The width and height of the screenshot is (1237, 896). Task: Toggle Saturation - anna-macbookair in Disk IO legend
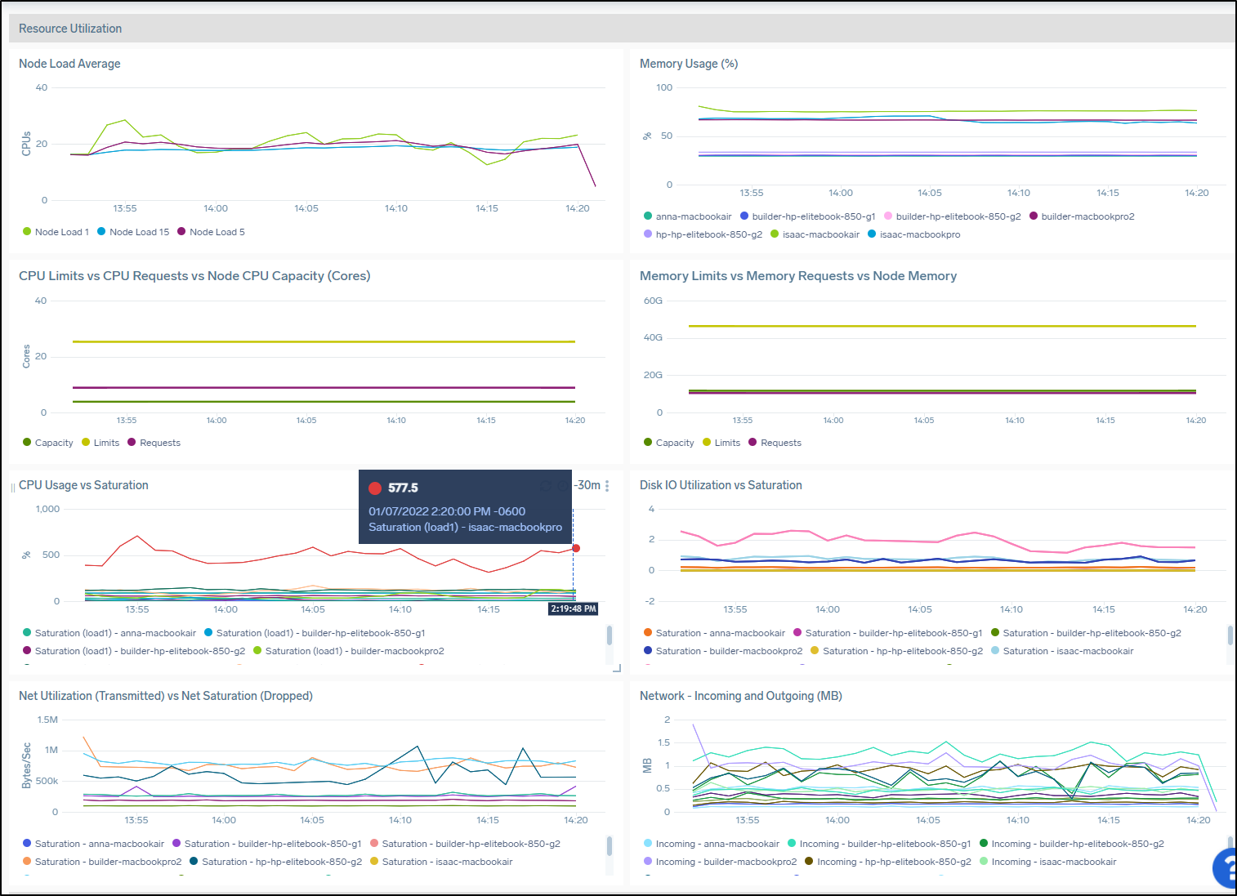point(714,633)
